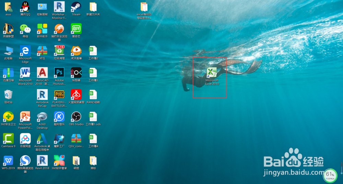Click the 迅捷压缩 shortcut
This screenshot has width=343, height=184.
click(x=8, y=74)
